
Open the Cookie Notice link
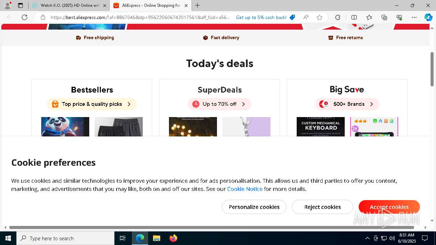[x=245, y=189]
